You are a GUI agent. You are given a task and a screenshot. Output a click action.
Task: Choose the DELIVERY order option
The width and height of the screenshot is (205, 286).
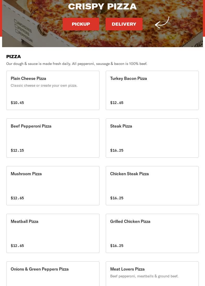point(124,24)
